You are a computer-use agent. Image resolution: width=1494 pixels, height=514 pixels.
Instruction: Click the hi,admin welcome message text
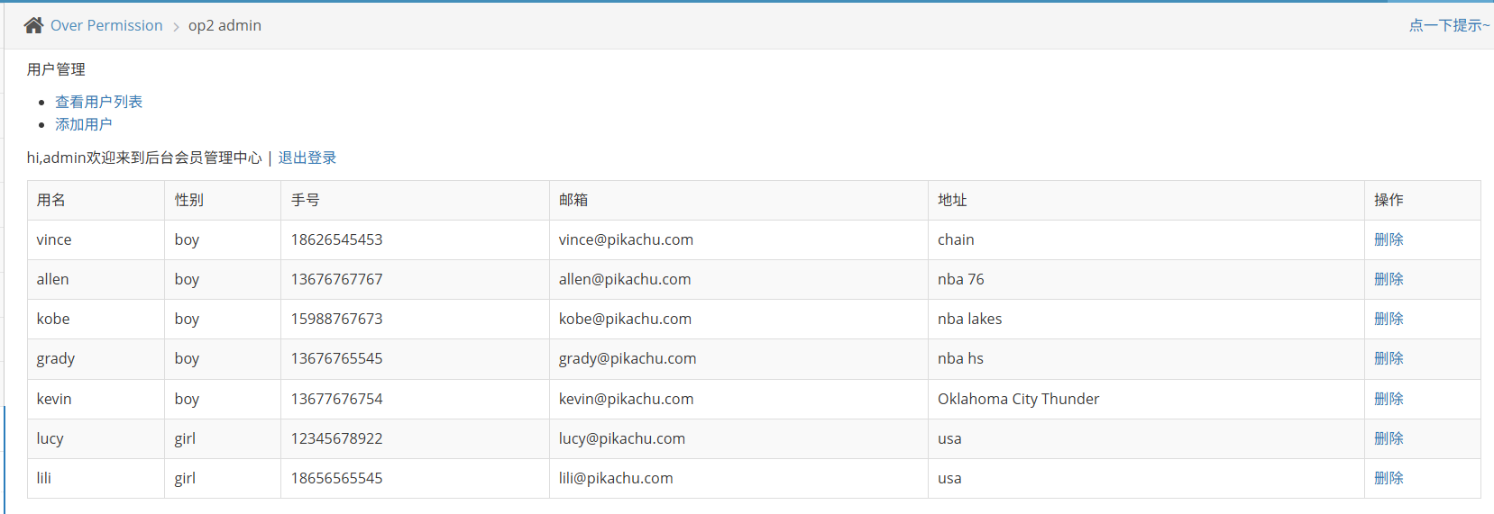[x=144, y=158]
